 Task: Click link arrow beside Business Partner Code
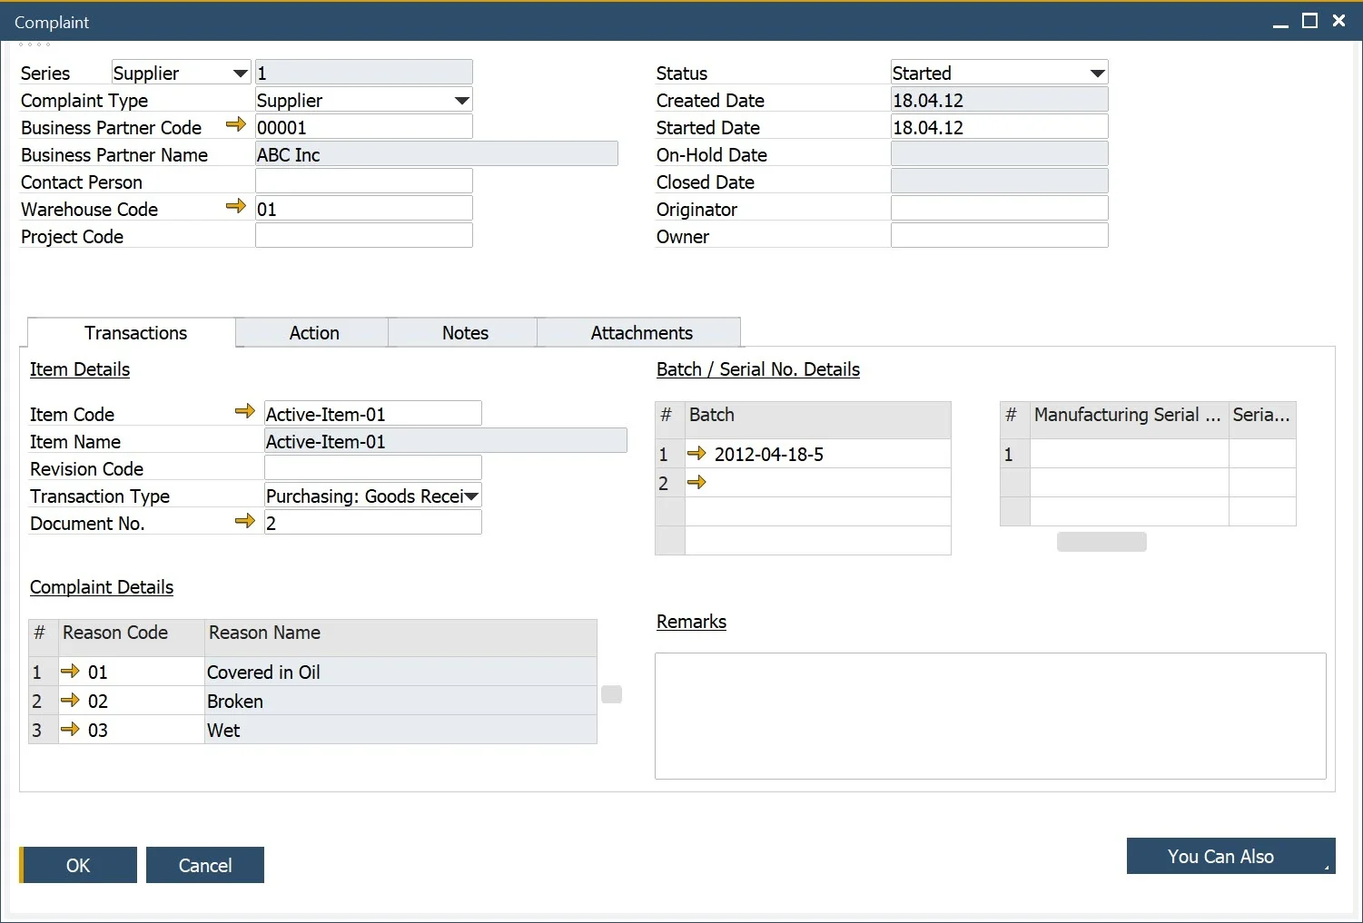[x=236, y=124]
